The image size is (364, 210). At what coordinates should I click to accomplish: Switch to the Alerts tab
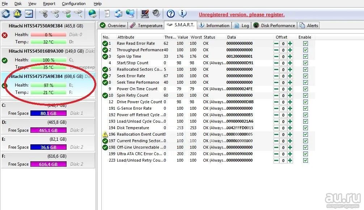pos(309,26)
